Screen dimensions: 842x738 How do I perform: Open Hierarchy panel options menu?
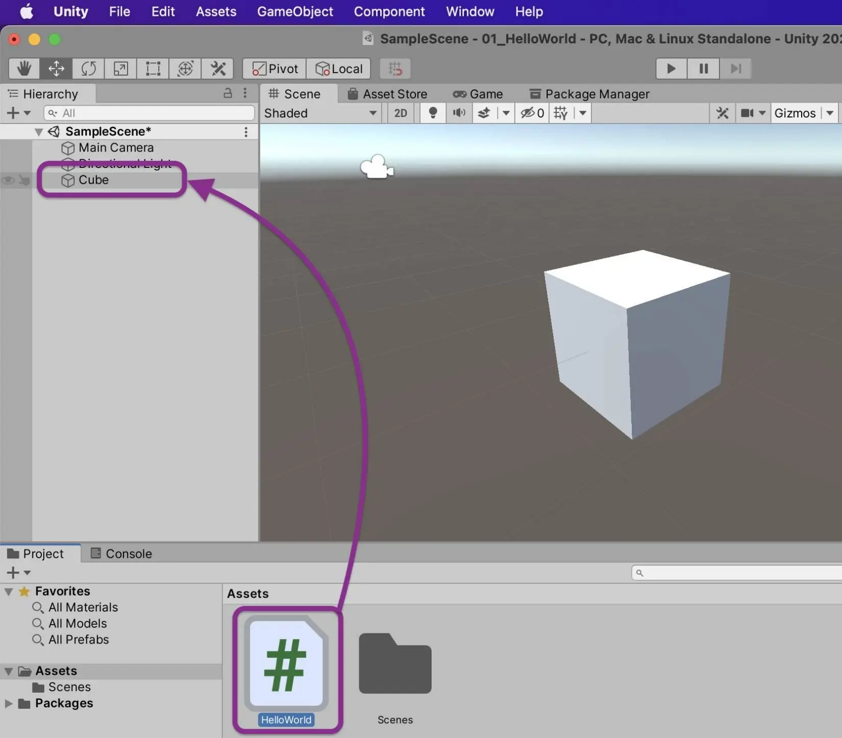(245, 93)
